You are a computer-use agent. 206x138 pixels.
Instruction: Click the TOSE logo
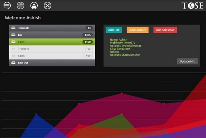pos(192,6)
